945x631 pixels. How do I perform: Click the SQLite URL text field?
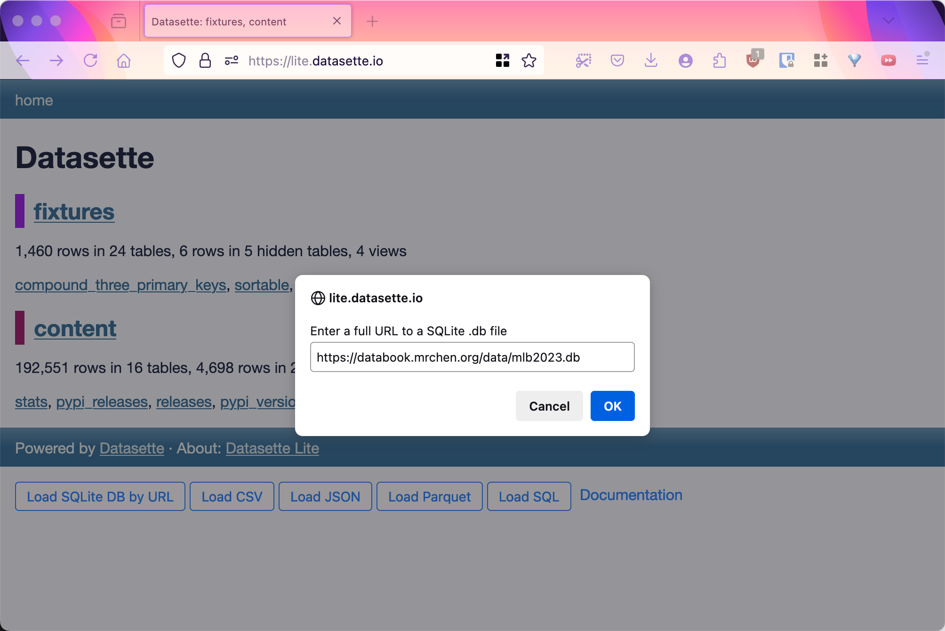pos(472,357)
